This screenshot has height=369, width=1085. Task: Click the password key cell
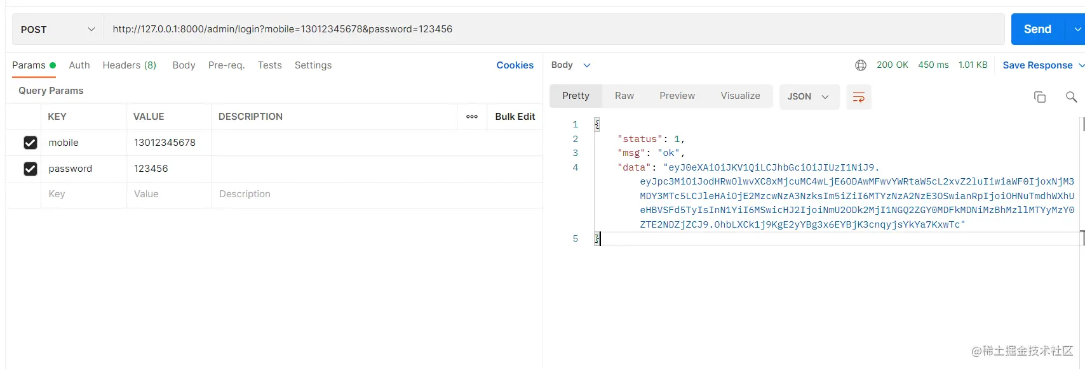[x=84, y=169]
